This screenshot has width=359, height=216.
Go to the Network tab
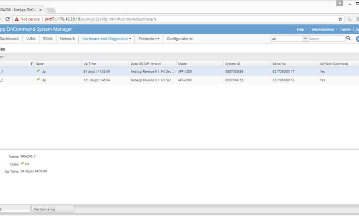click(x=67, y=39)
